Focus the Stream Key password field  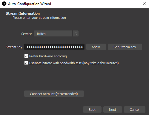[54, 47]
